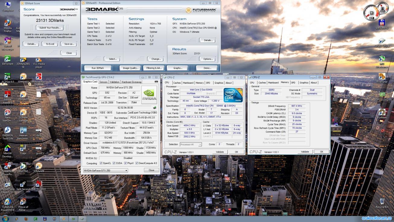Open the 3DMark03 desktop shortcut
Screen dimensions: 394x222
point(23,78)
